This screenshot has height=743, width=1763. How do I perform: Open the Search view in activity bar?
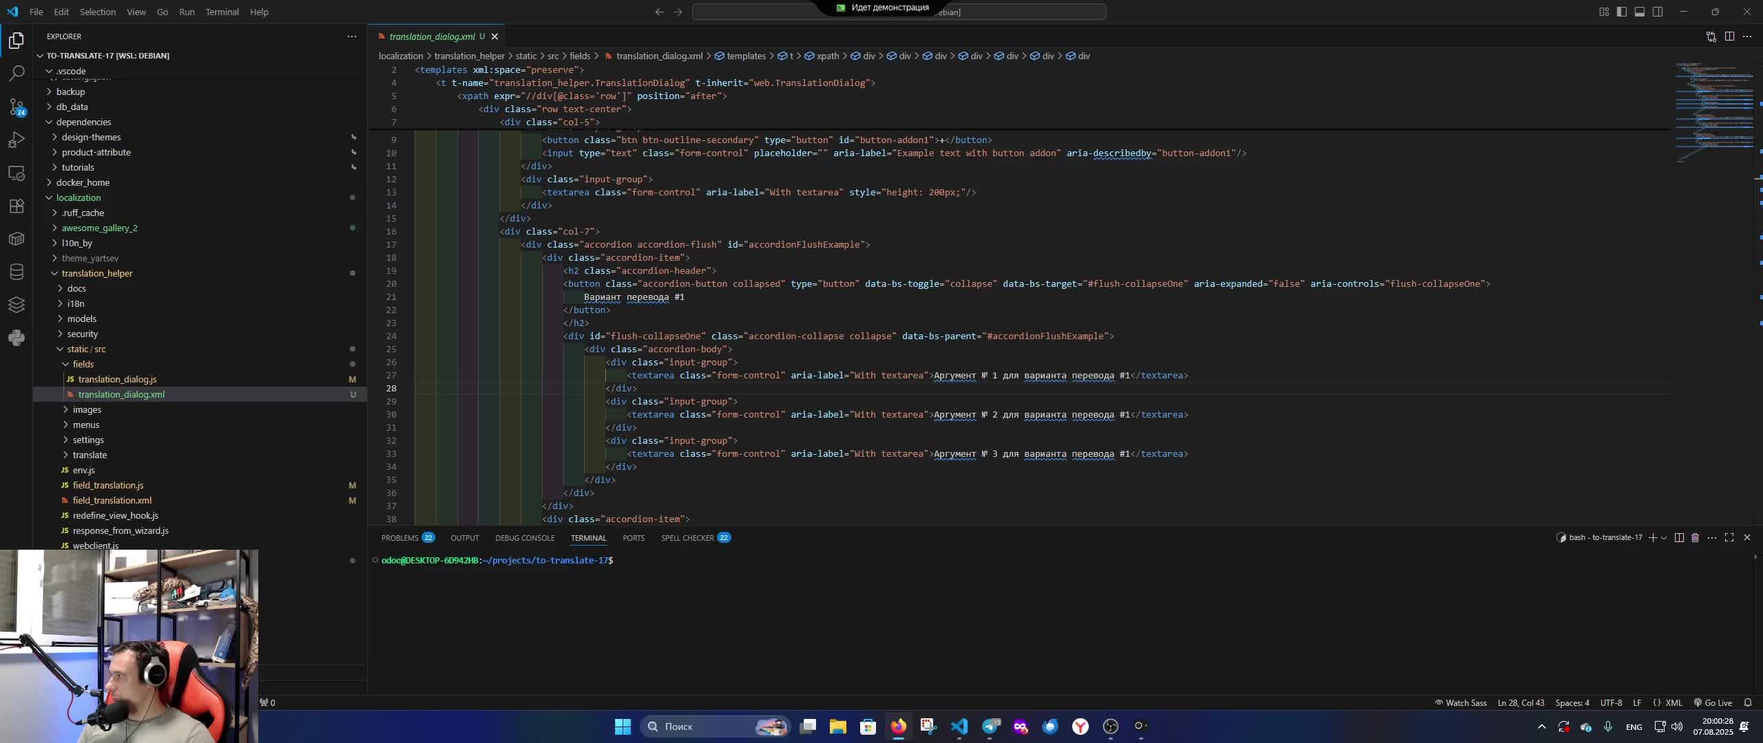[17, 73]
